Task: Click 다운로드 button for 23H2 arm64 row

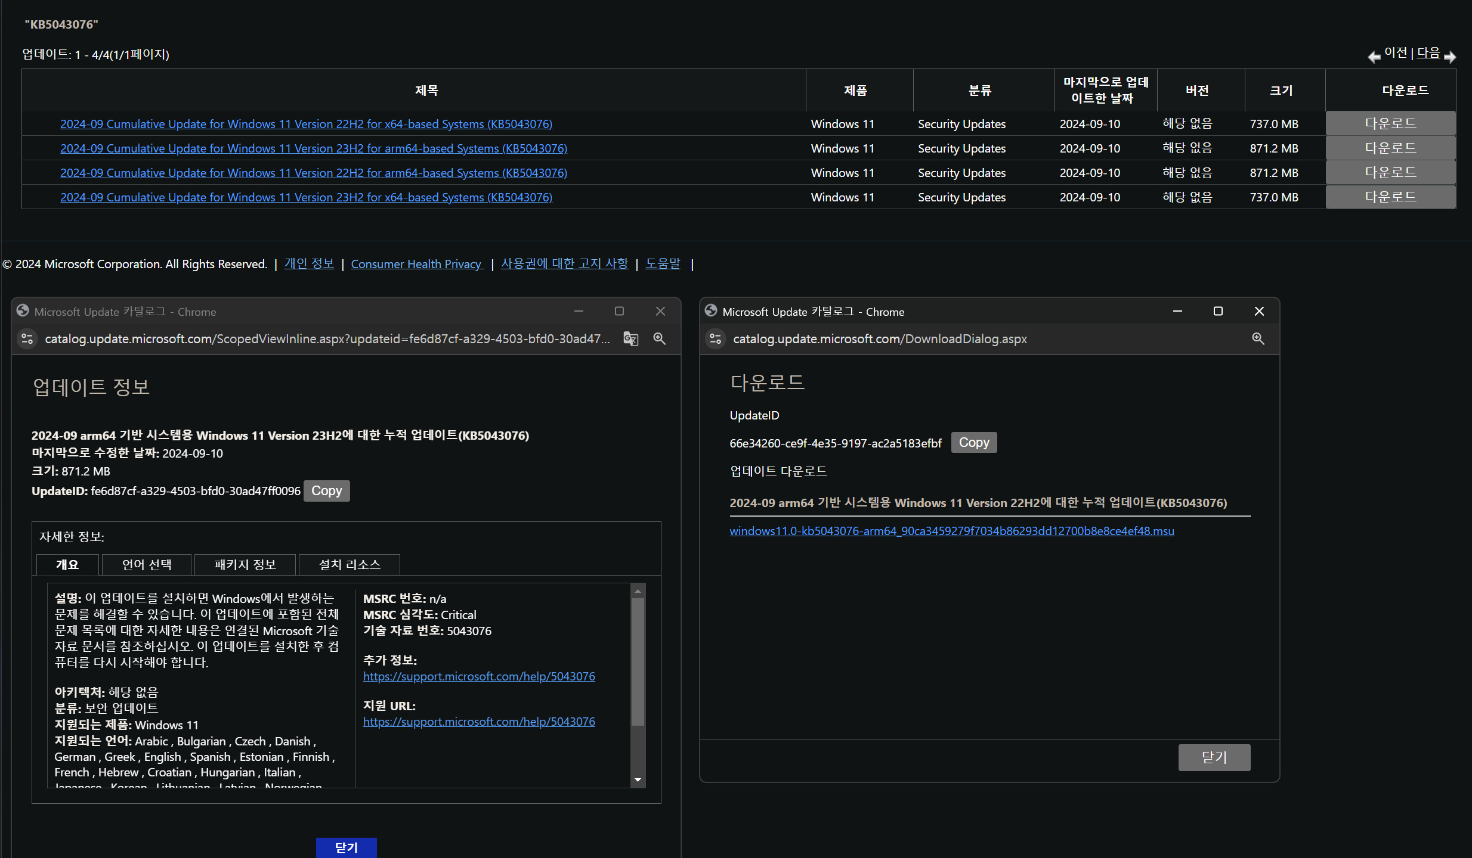Action: pyautogui.click(x=1390, y=148)
